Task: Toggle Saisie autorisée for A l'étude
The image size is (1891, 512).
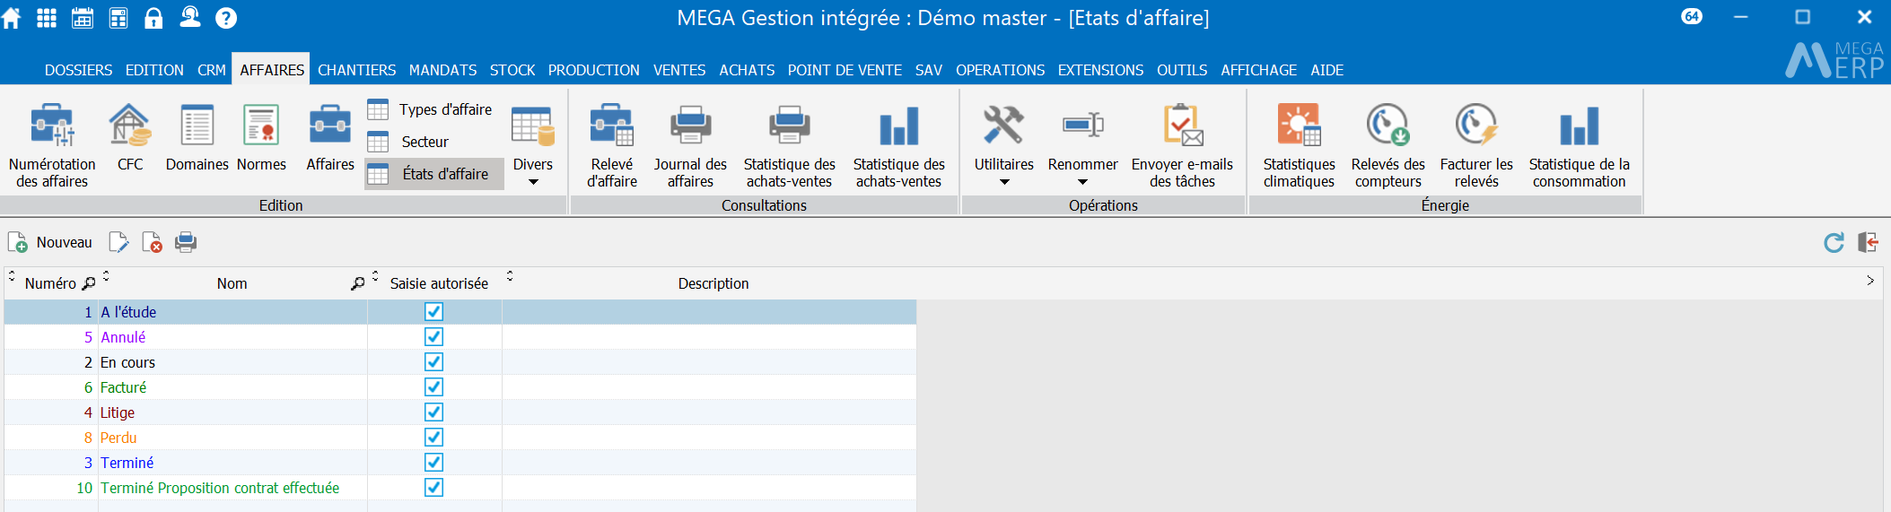Action: click(x=433, y=312)
